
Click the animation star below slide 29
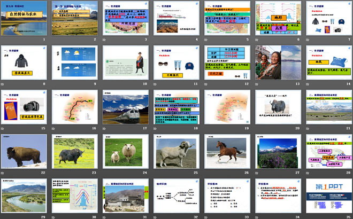point(3,217)
